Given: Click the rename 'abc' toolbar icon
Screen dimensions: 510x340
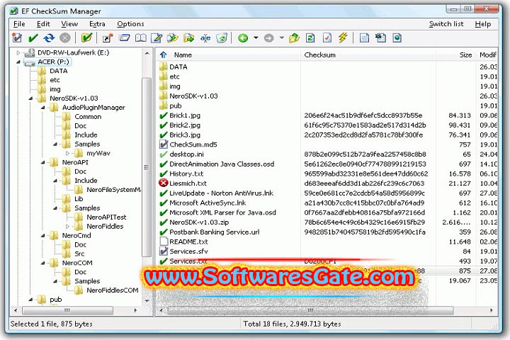Looking at the screenshot, I should pyautogui.click(x=205, y=38).
